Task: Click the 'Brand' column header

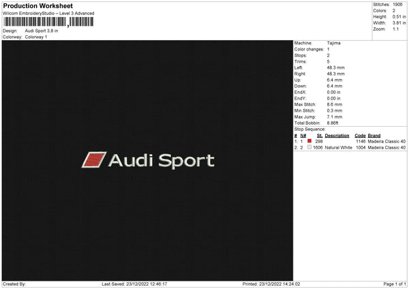Action: click(374, 136)
